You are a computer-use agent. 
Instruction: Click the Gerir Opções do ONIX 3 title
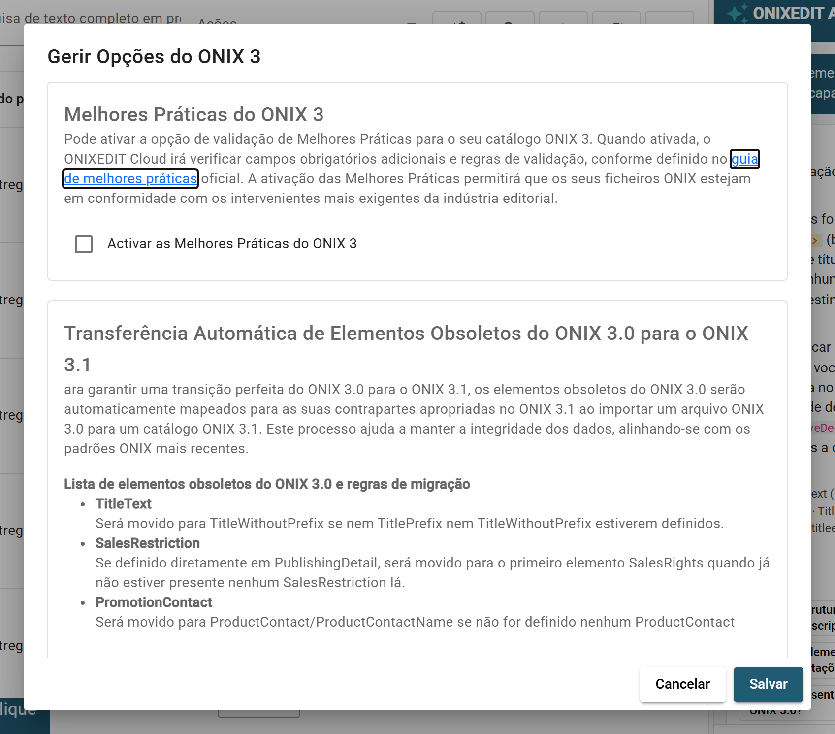pos(154,57)
